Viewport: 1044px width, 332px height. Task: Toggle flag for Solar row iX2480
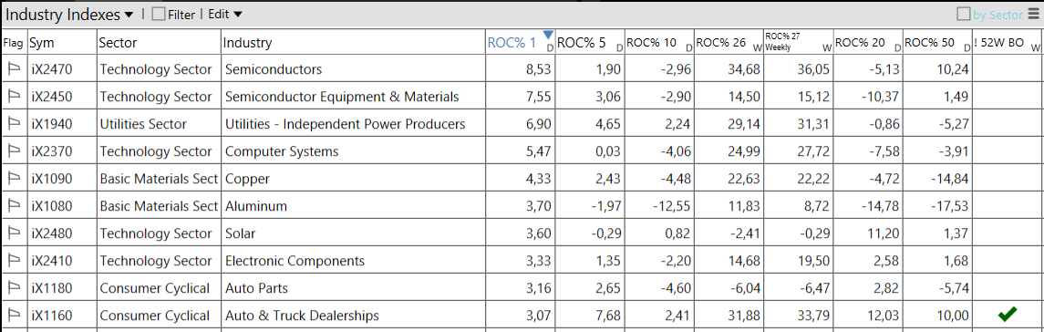[14, 233]
